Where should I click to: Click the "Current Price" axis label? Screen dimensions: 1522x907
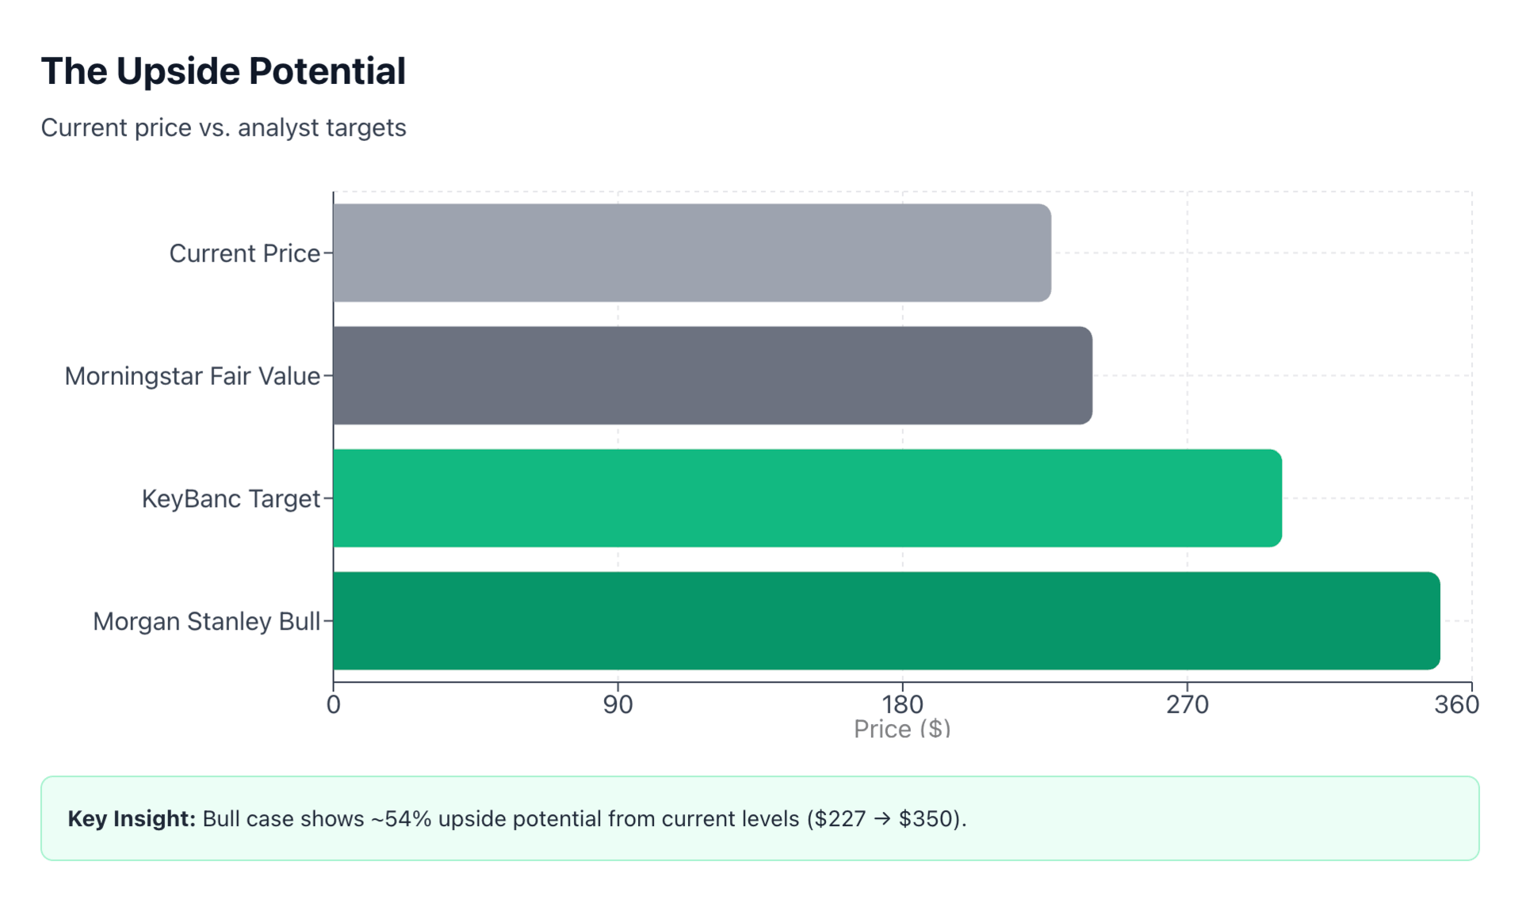(244, 253)
